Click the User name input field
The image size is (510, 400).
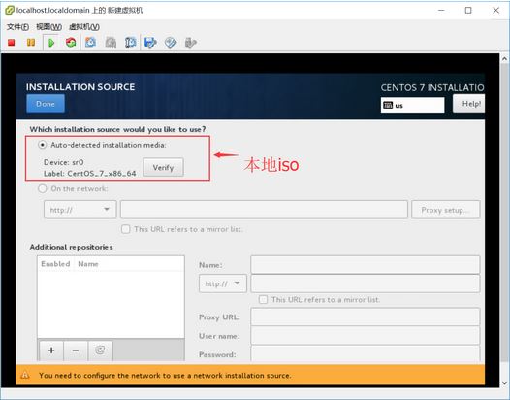tap(366, 336)
